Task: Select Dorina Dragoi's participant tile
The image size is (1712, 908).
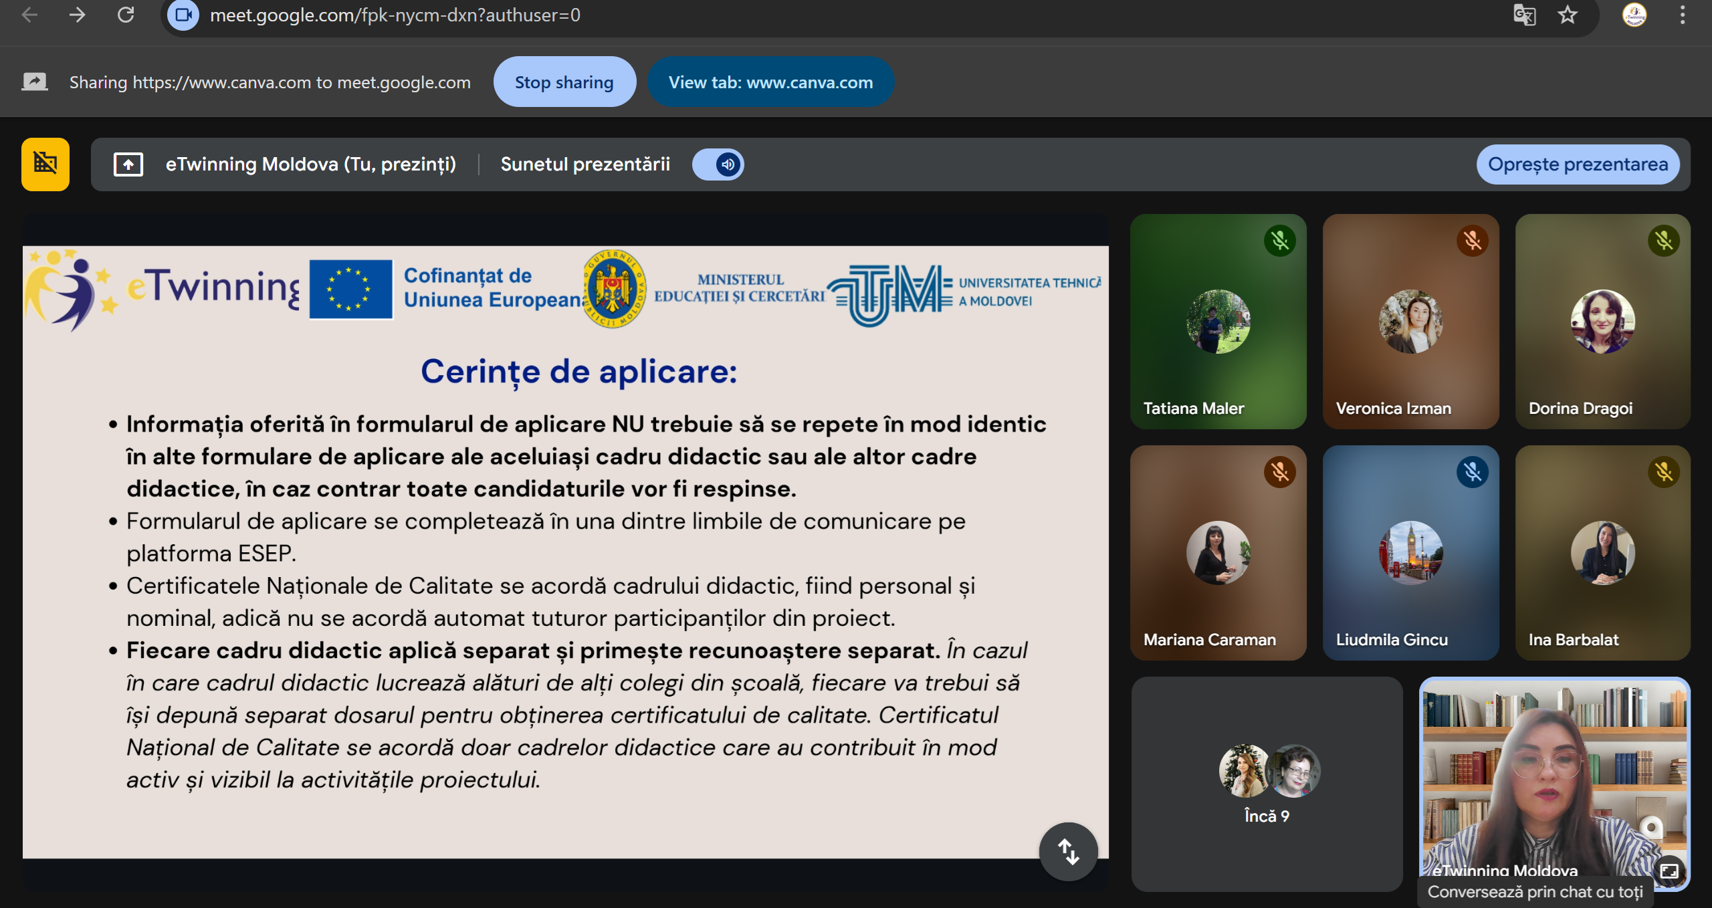Action: pyautogui.click(x=1602, y=322)
